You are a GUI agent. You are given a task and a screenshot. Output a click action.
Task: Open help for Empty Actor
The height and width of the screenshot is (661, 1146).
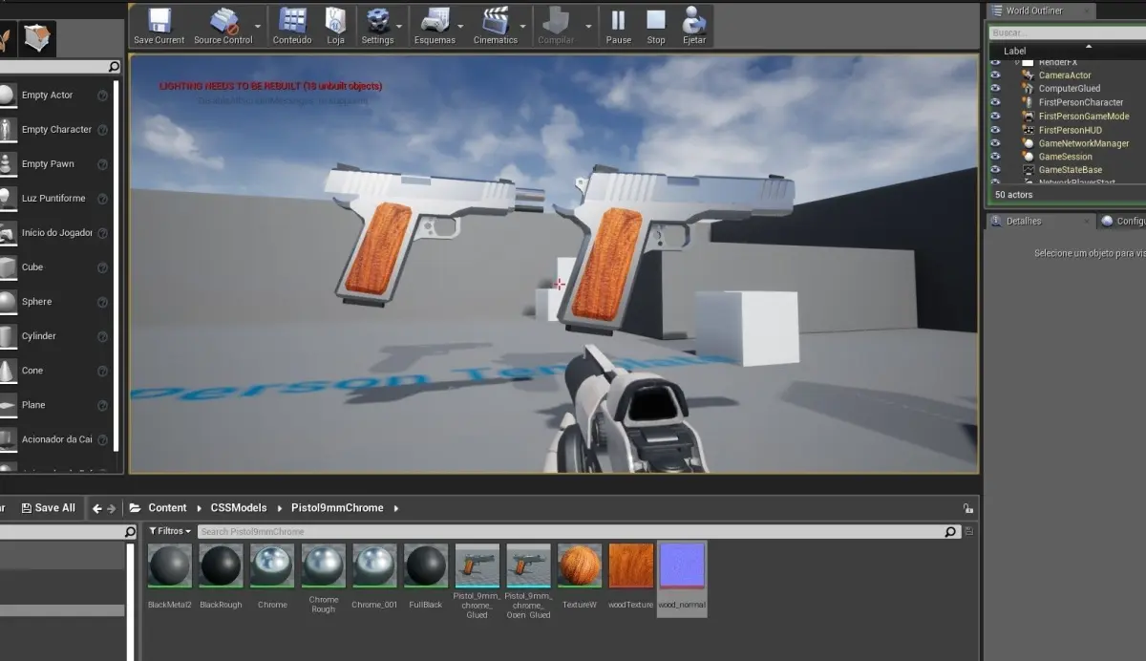point(102,96)
